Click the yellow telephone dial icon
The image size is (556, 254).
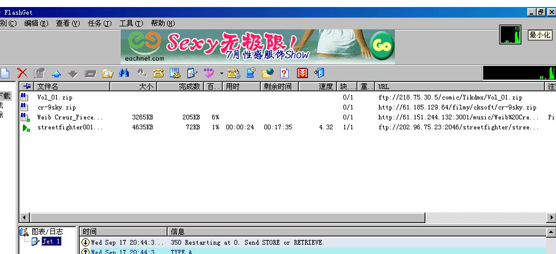coord(158,73)
